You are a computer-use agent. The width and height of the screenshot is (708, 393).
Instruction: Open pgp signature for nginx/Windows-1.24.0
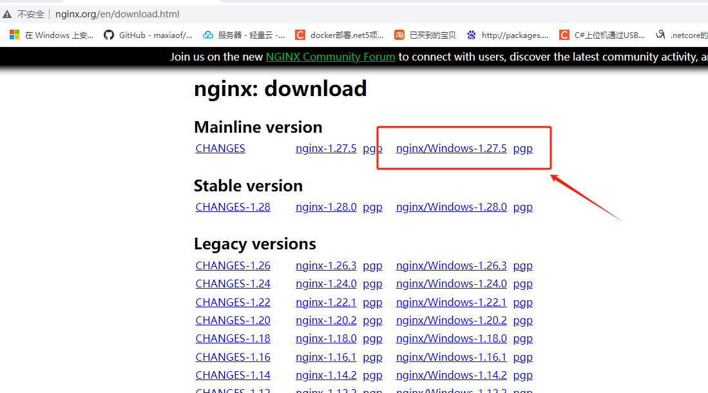click(x=523, y=285)
